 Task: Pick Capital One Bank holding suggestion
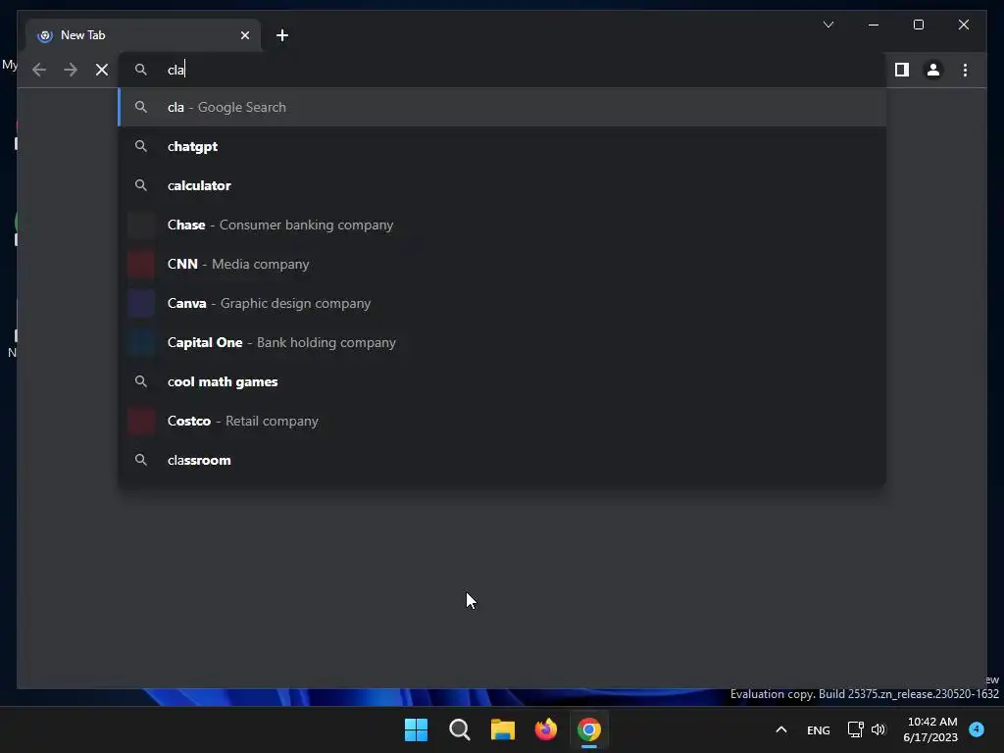click(502, 342)
